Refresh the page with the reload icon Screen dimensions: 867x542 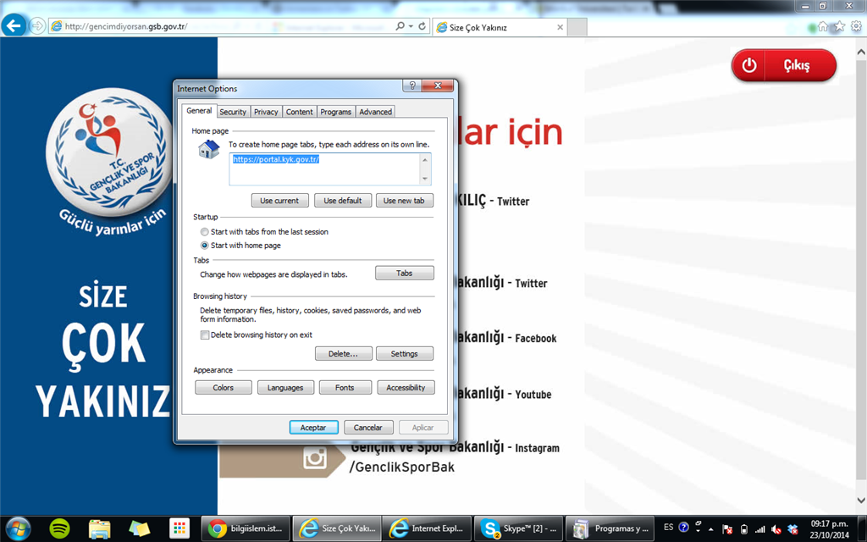422,26
